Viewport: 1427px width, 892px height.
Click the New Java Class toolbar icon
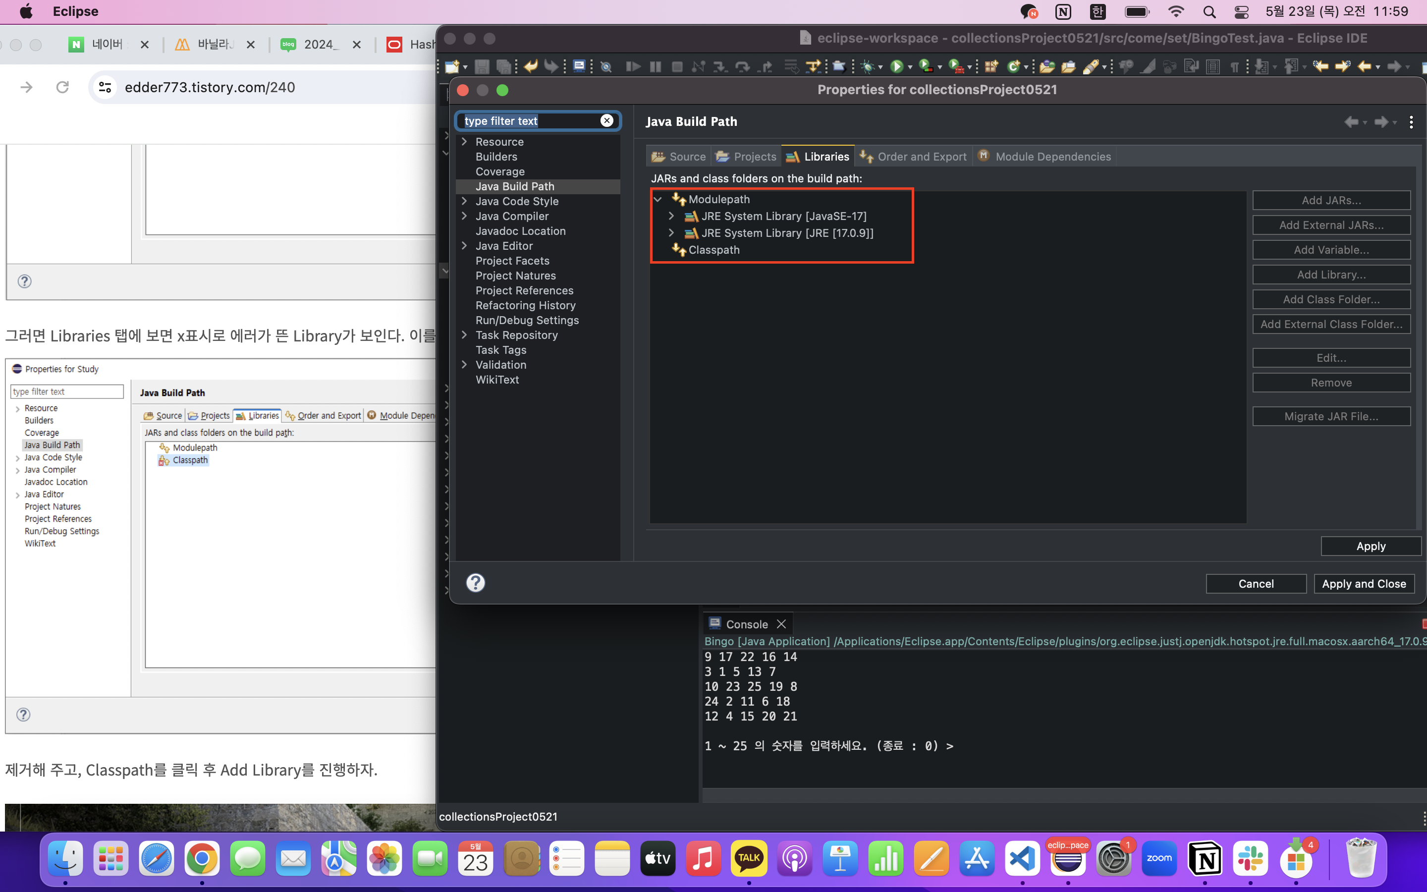tap(1013, 67)
